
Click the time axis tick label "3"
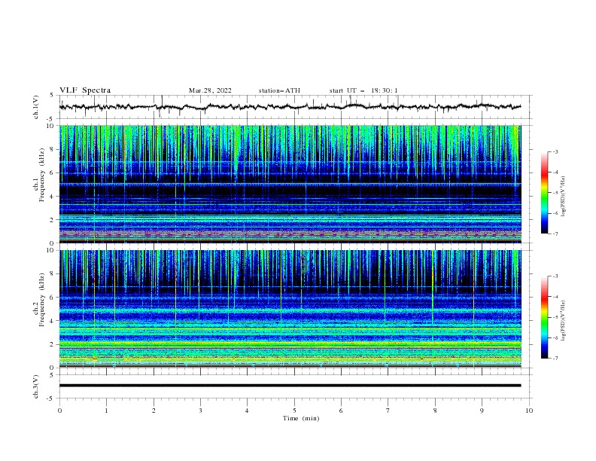200,411
